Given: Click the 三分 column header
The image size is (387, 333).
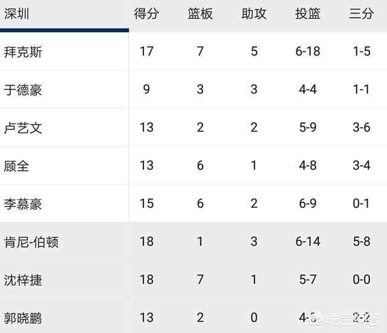Looking at the screenshot, I should click(362, 13).
